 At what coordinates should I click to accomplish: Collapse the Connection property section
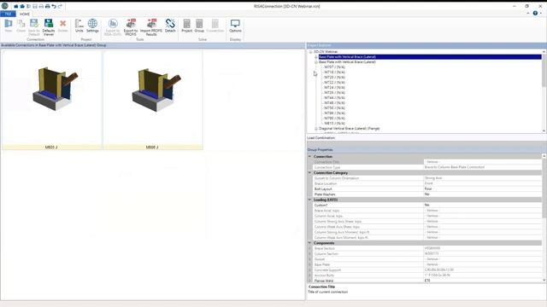pos(309,157)
